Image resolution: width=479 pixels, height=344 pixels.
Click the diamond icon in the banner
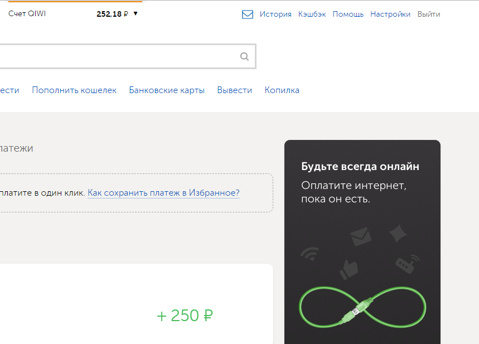point(398,234)
